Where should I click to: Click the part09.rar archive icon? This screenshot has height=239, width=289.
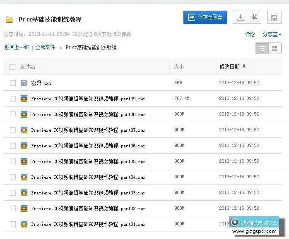click(24, 99)
